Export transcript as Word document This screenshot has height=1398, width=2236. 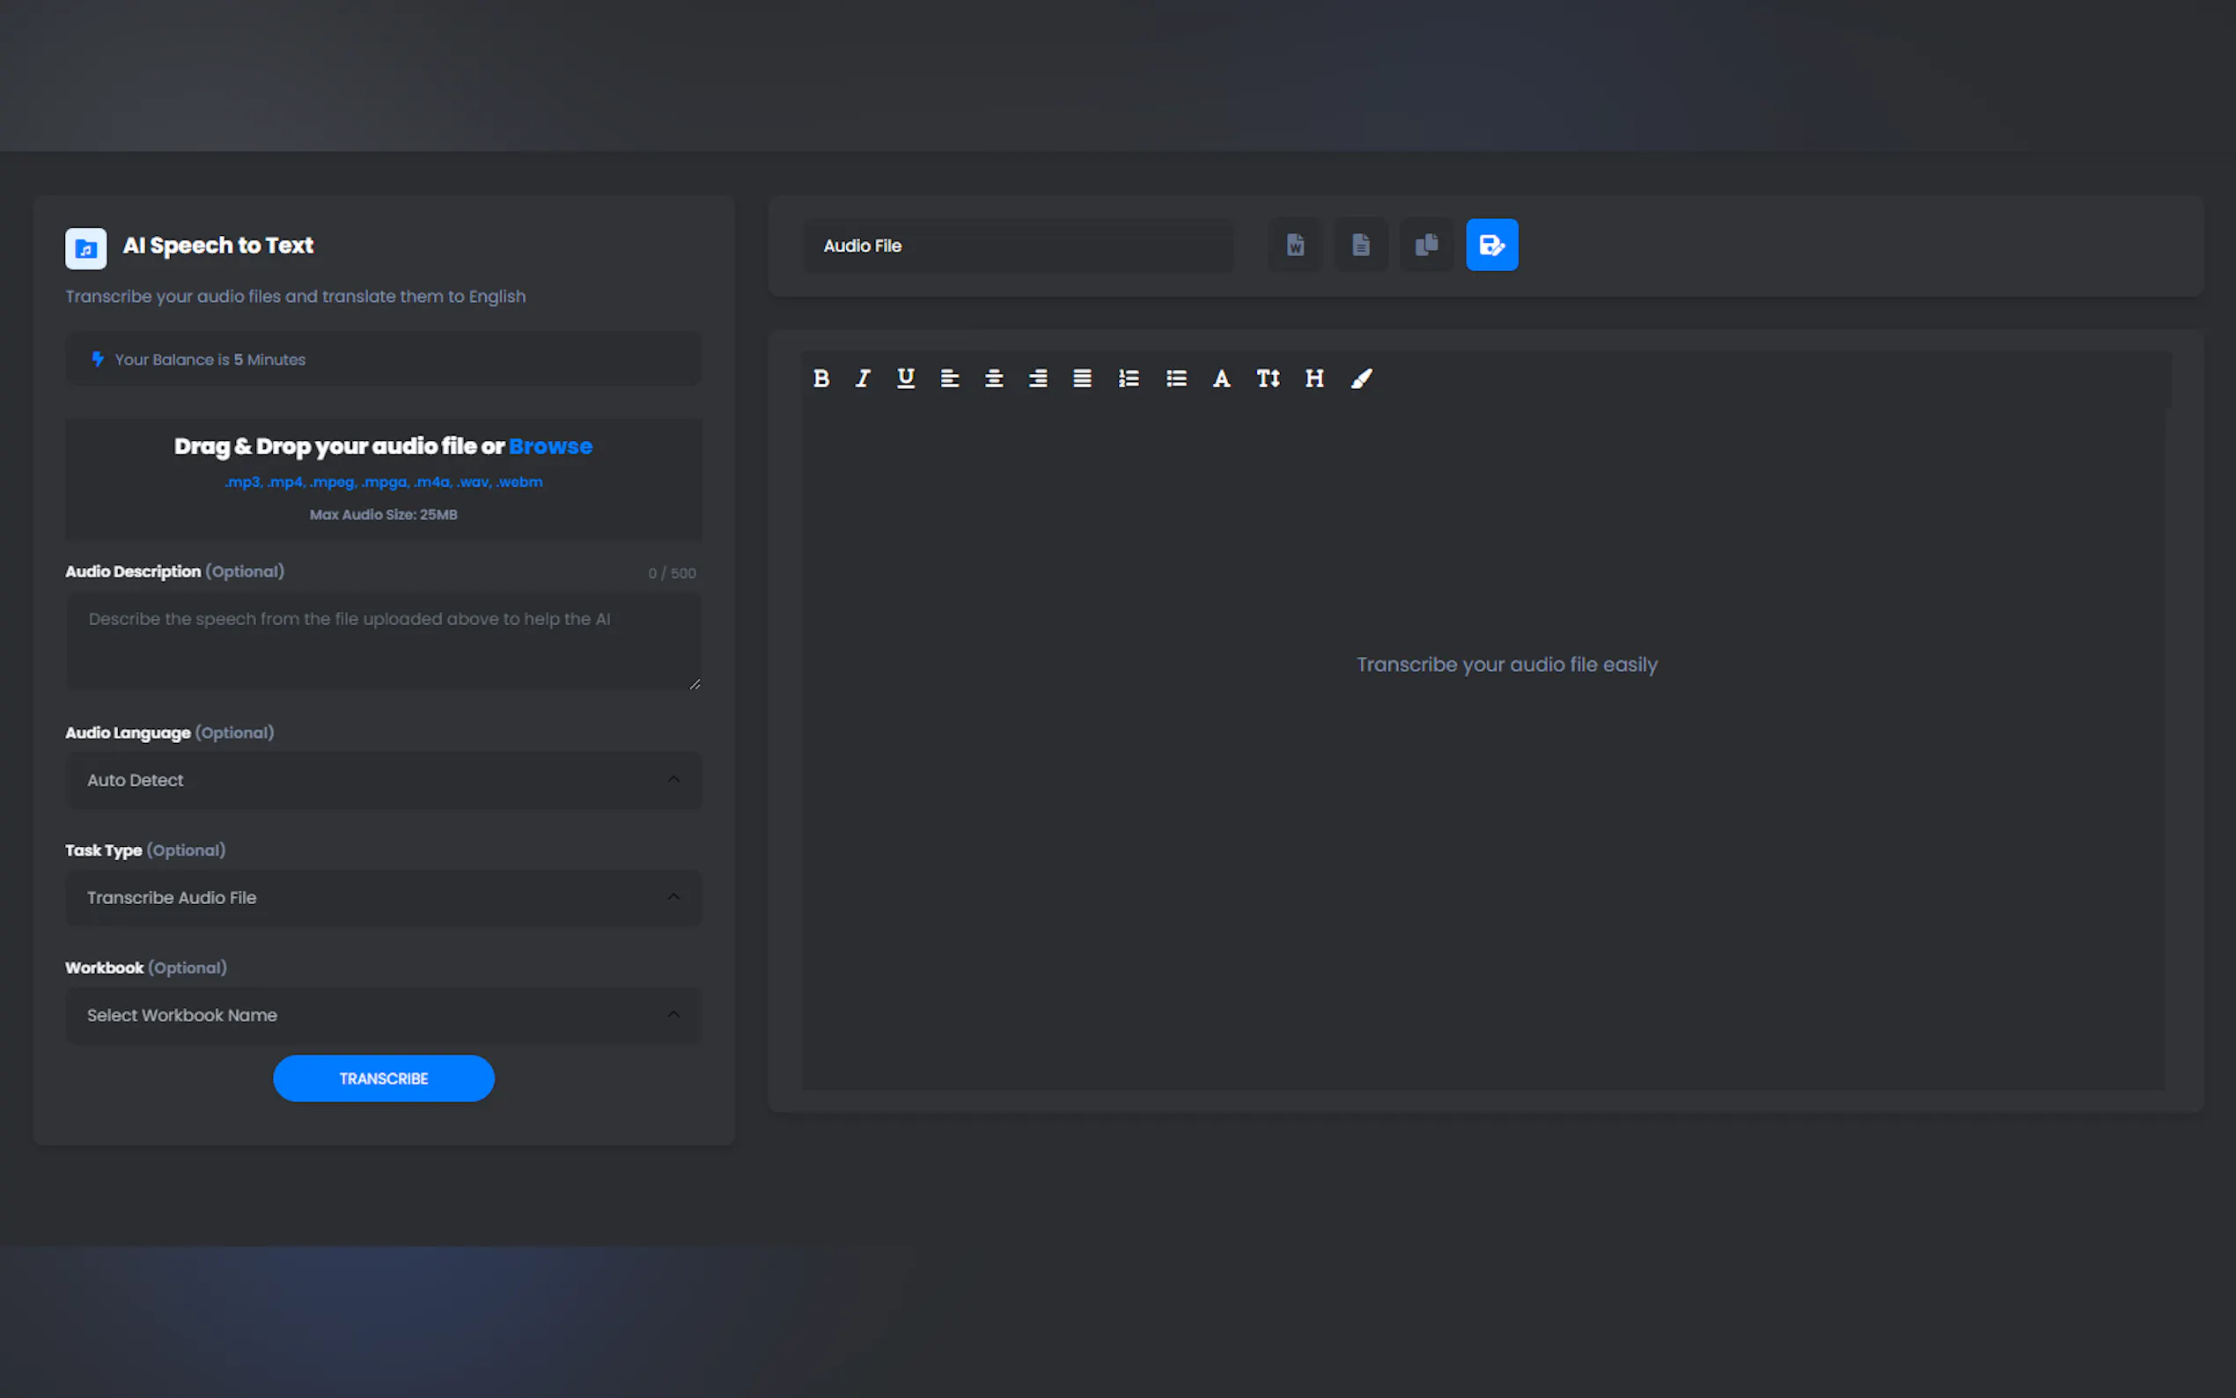coord(1295,245)
